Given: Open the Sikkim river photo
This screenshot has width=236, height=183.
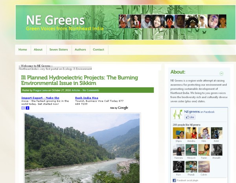Looking at the screenshot, I should click(82, 148).
